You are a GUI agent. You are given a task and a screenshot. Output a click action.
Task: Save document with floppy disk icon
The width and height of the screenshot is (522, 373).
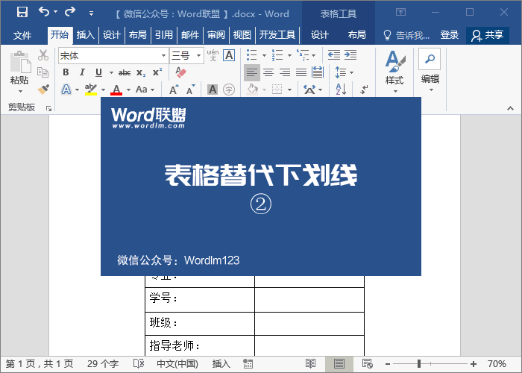pos(22,13)
